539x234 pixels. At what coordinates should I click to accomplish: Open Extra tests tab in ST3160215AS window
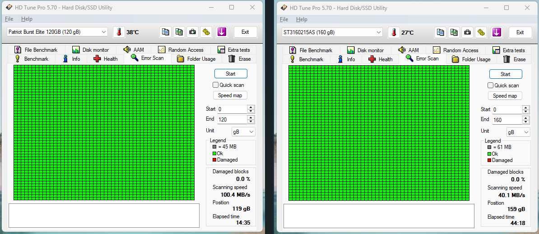point(509,50)
